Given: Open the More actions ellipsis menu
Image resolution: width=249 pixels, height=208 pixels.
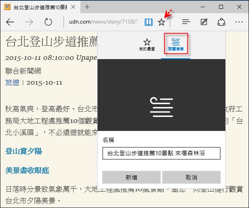Looking at the screenshot, I should [239, 22].
